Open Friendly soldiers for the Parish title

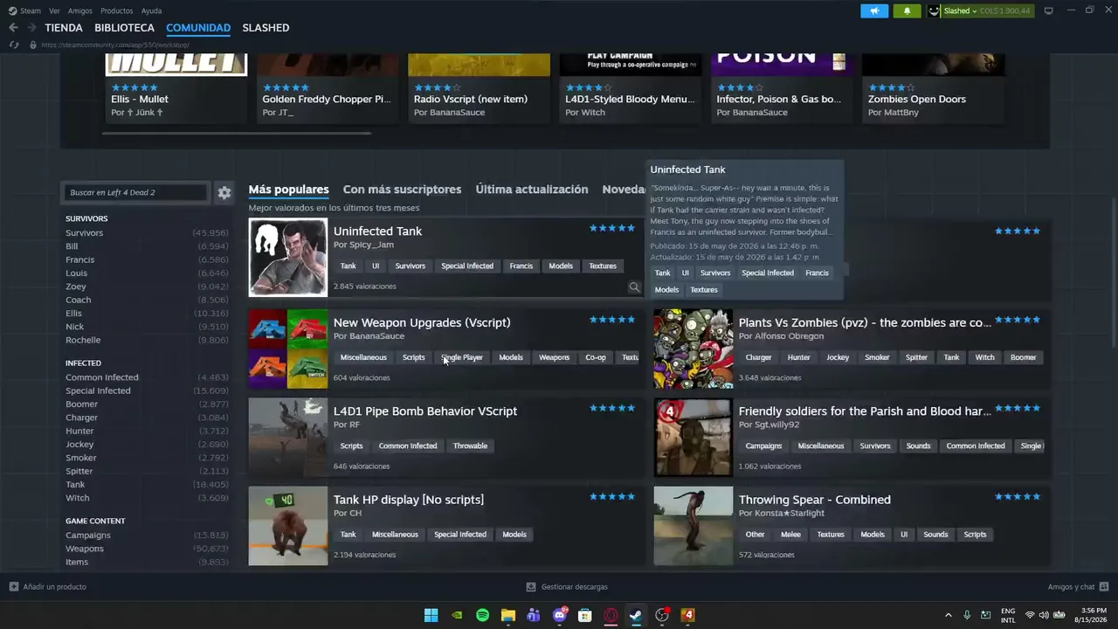point(865,411)
